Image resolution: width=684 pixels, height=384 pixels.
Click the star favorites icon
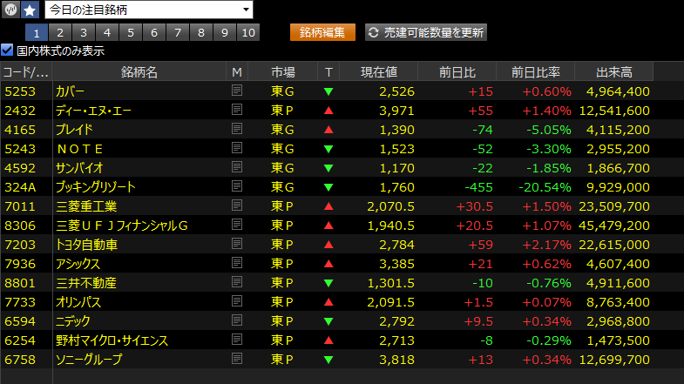coord(30,10)
